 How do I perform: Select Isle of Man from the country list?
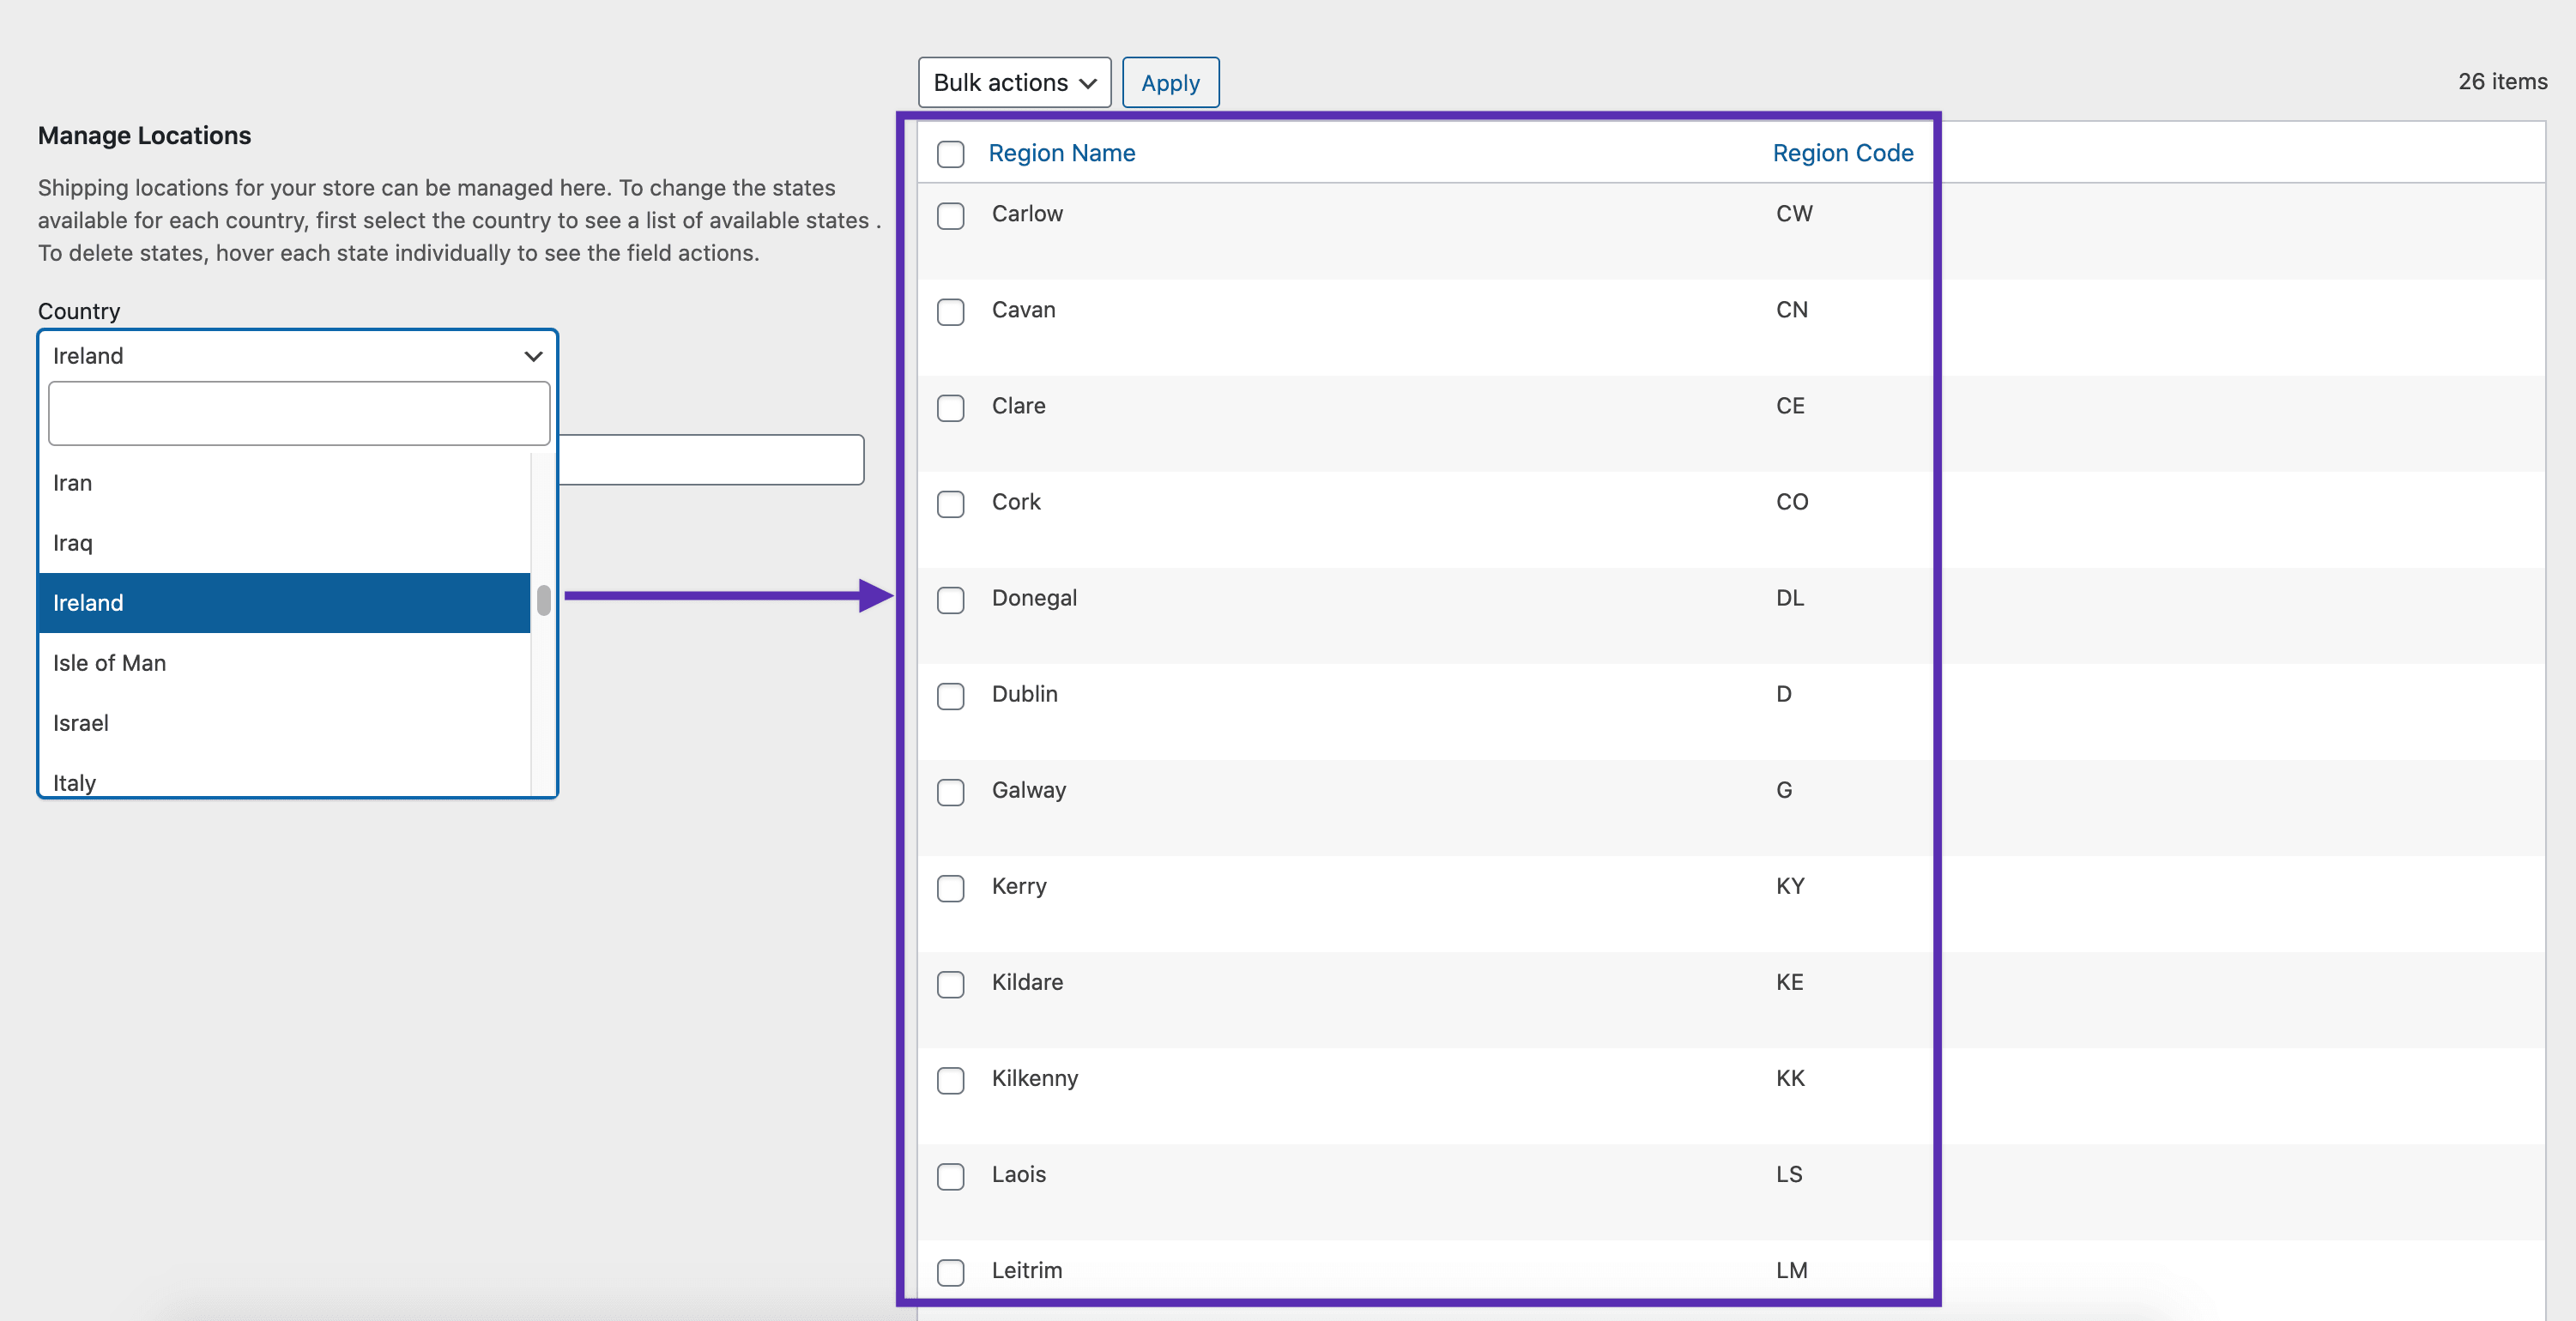click(109, 663)
